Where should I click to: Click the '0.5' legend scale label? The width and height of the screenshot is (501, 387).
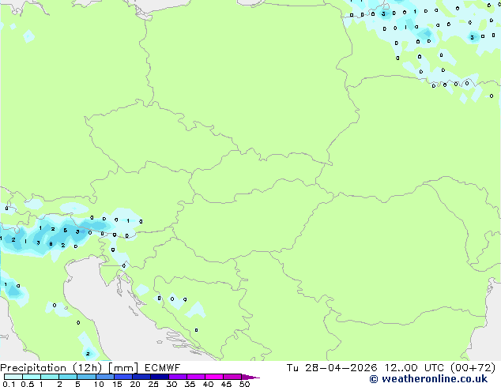tap(27, 384)
